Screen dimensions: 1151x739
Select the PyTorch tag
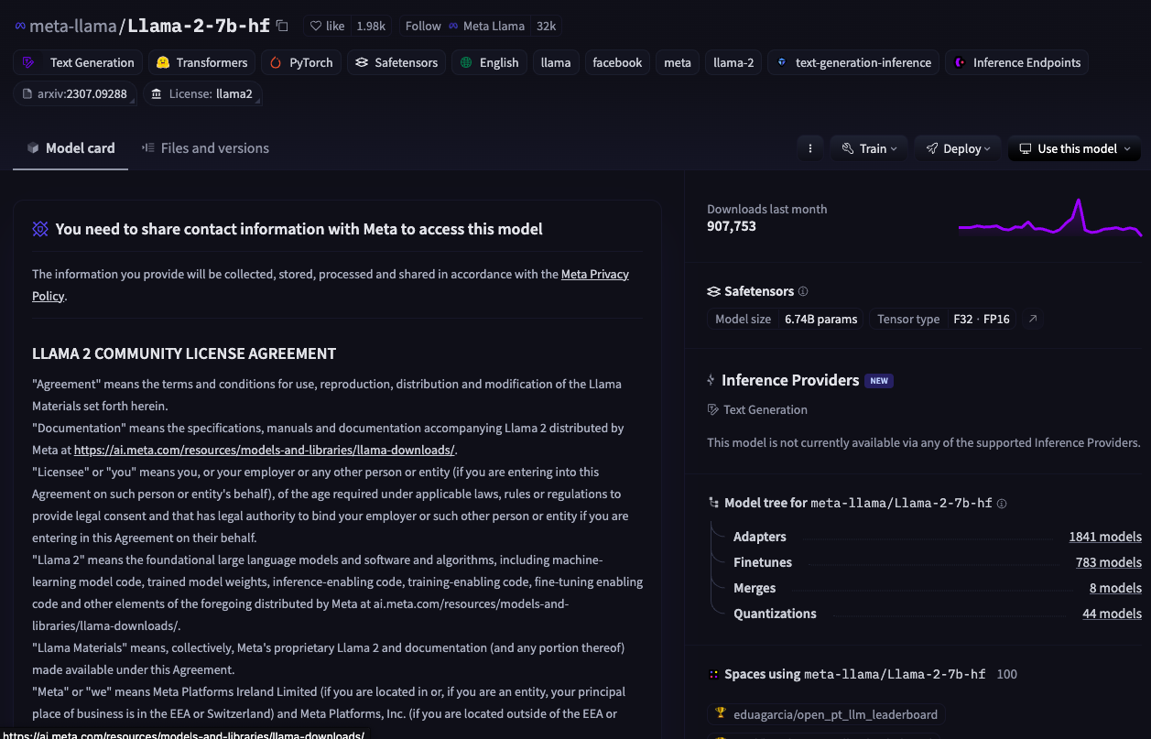point(301,62)
